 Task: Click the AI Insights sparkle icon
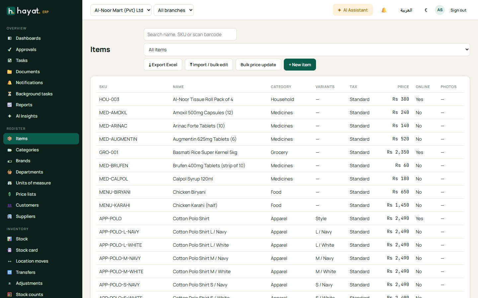(x=10, y=116)
